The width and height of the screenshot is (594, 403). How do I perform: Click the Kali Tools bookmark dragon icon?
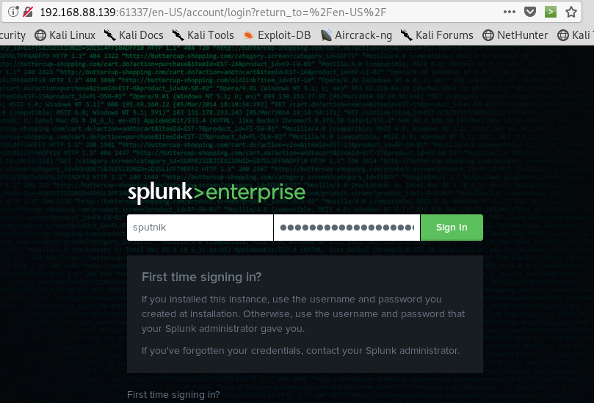click(x=178, y=35)
